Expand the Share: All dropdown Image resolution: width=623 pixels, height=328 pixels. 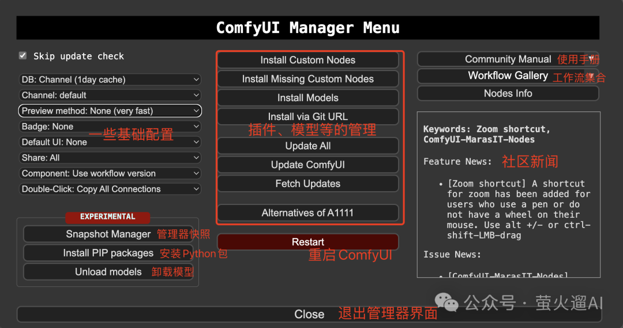click(110, 158)
